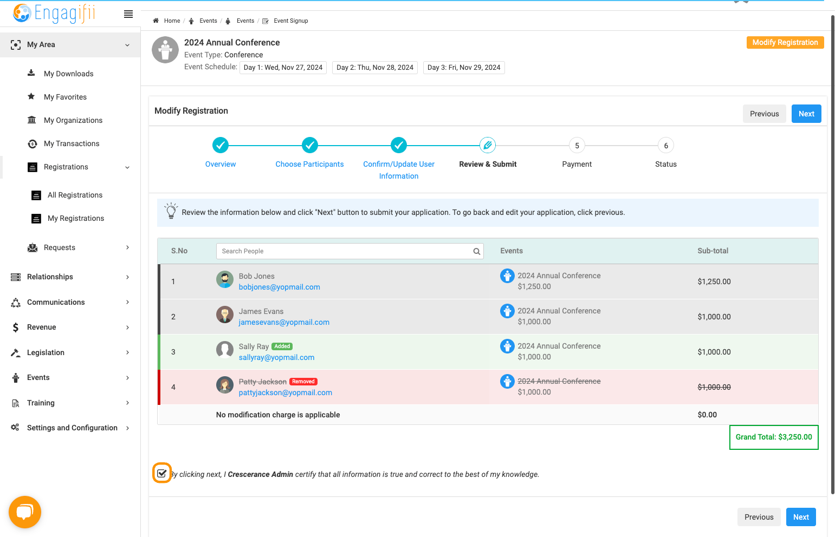Click the Engagifii logo
Viewport: 835px width, 537px height.
tap(54, 13)
